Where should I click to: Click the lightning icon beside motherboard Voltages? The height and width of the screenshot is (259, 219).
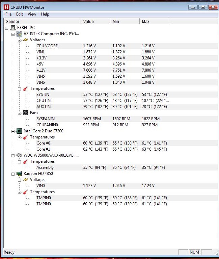26,40
